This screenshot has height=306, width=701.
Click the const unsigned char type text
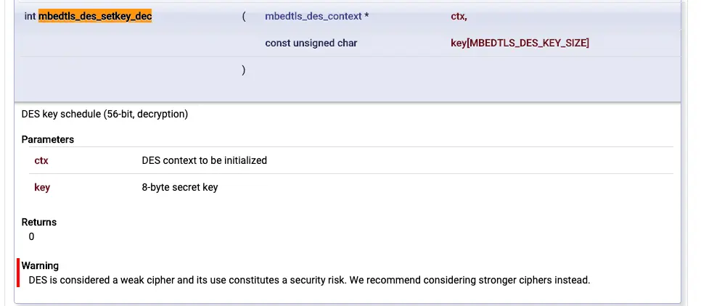tap(311, 43)
